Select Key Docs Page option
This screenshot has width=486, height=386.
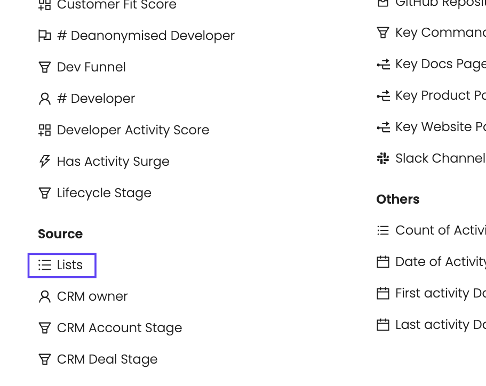click(440, 64)
